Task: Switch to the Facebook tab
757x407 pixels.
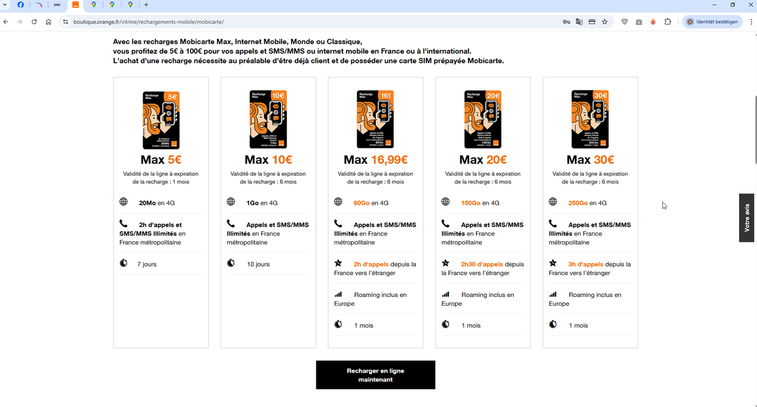Action: (x=21, y=5)
